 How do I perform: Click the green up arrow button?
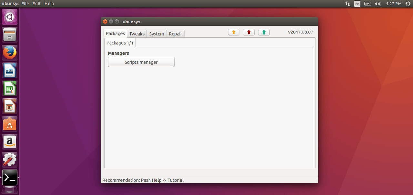(264, 32)
